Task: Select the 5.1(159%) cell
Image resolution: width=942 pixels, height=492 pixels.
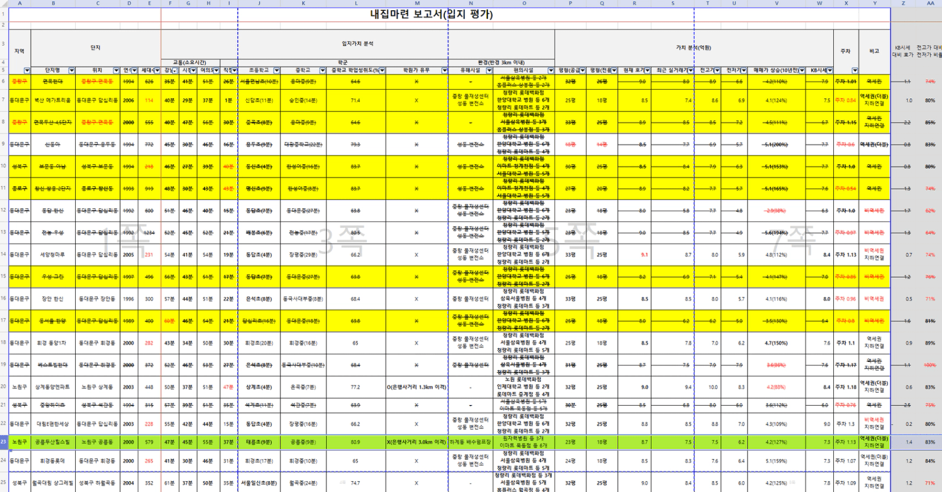Action: (x=776, y=461)
